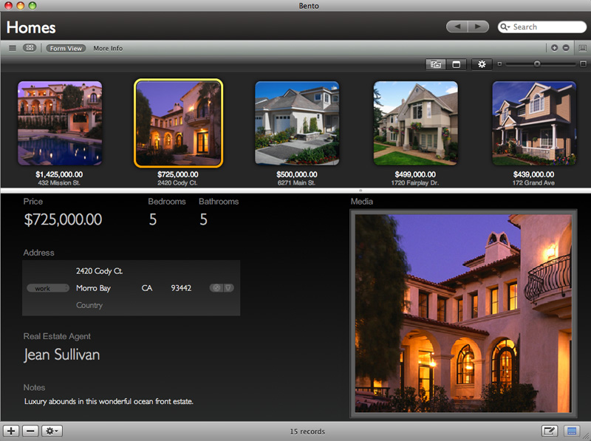Image resolution: width=591 pixels, height=441 pixels.
Task: Click the delete record minus button
Action: pos(30,431)
